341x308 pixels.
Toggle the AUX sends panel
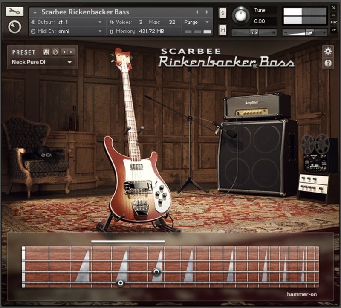pos(333,22)
